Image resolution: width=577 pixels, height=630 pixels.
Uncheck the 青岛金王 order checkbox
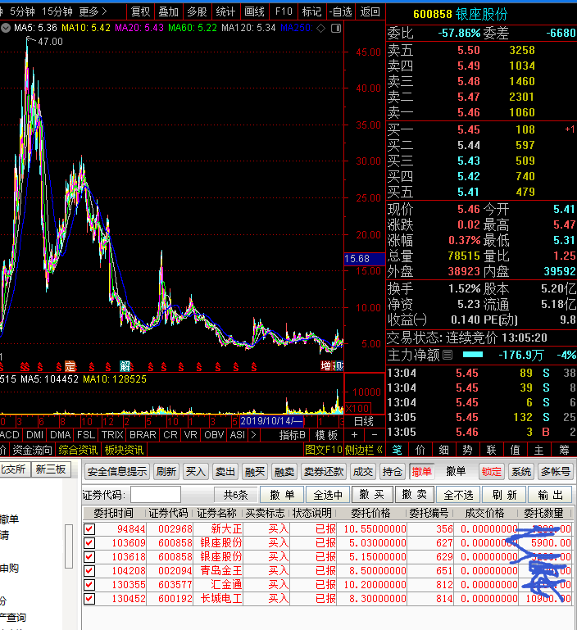pyautogui.click(x=89, y=571)
